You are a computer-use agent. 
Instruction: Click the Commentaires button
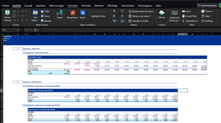point(207,5)
